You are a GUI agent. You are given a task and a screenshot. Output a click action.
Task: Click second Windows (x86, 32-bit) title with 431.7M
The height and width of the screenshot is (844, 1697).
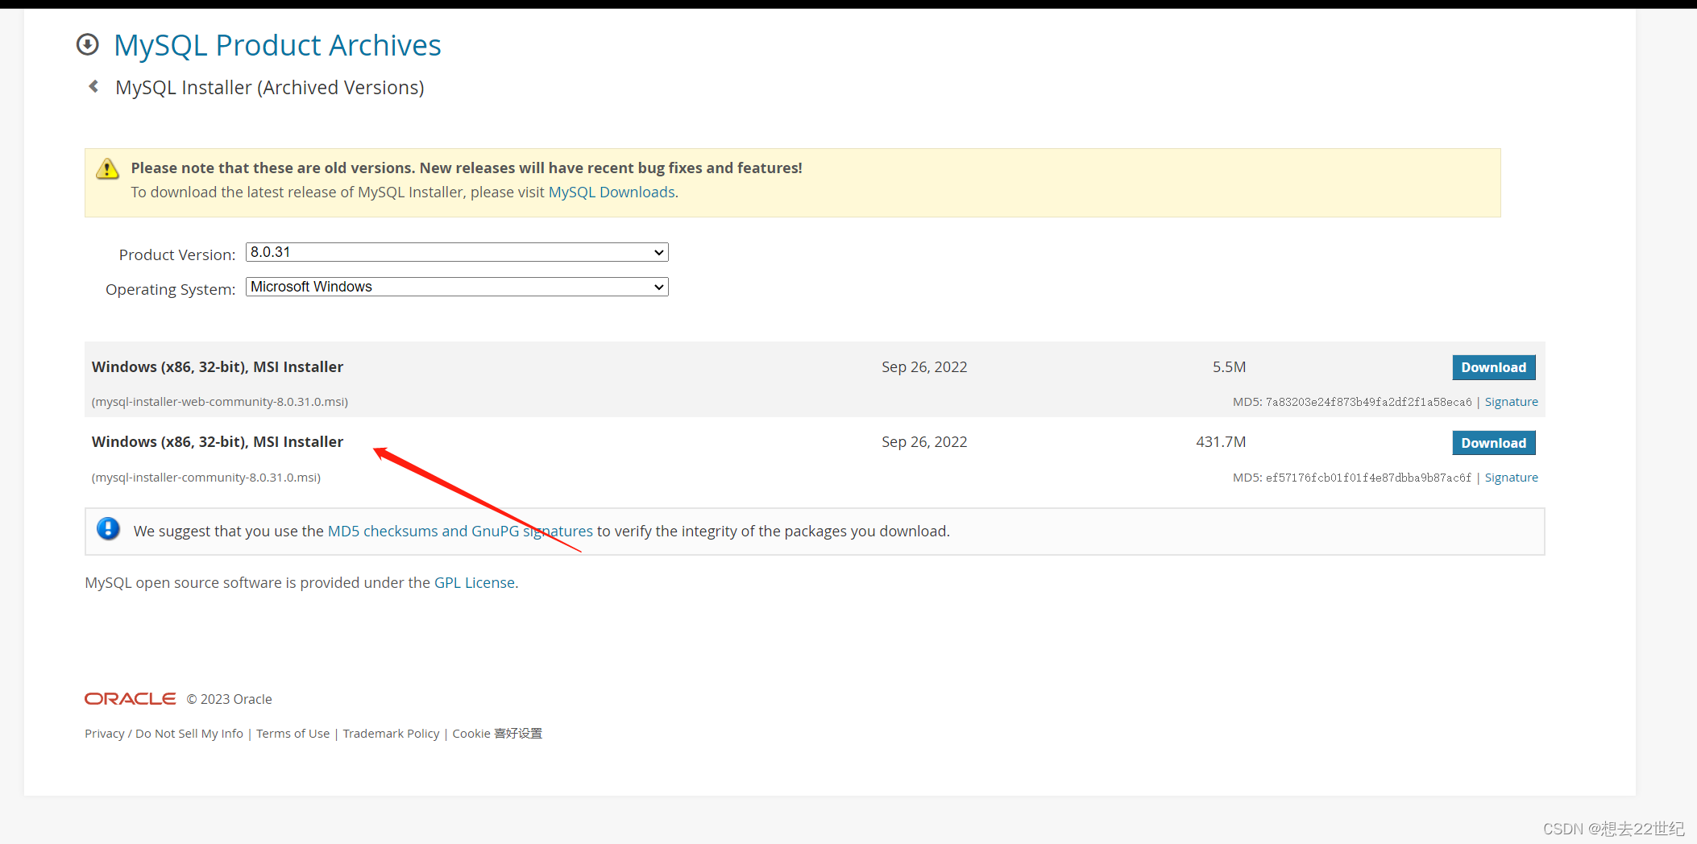click(x=218, y=441)
